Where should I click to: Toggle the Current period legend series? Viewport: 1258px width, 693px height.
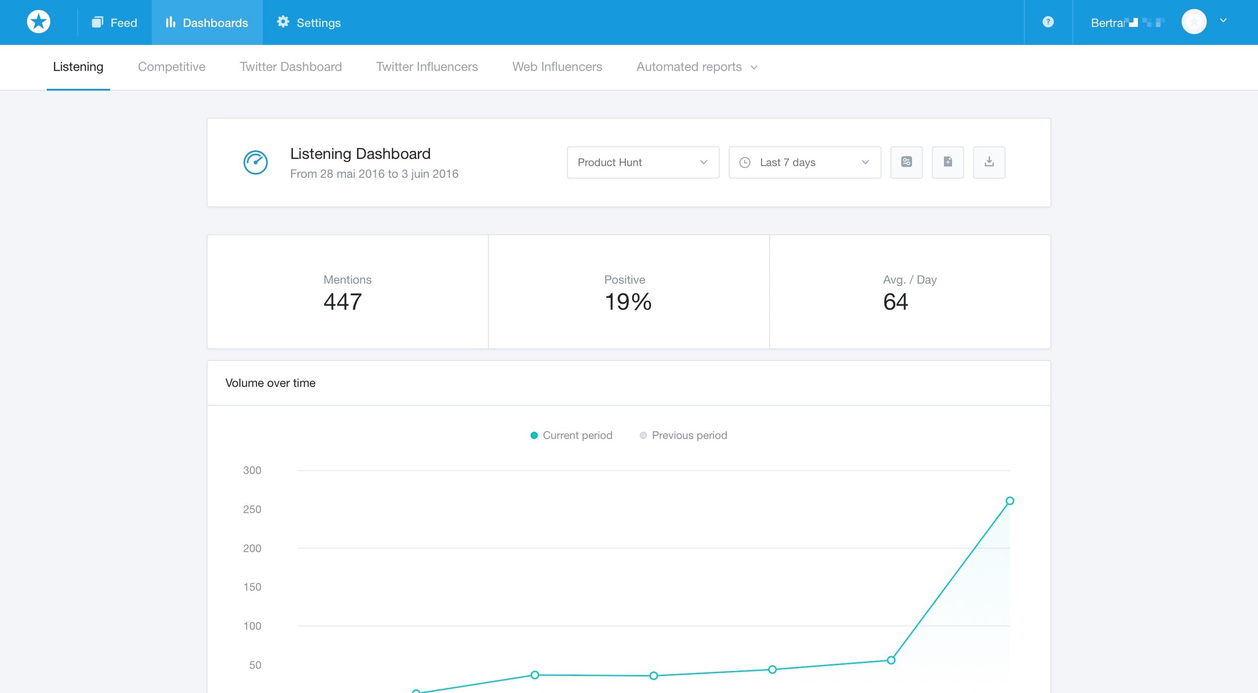pos(571,435)
